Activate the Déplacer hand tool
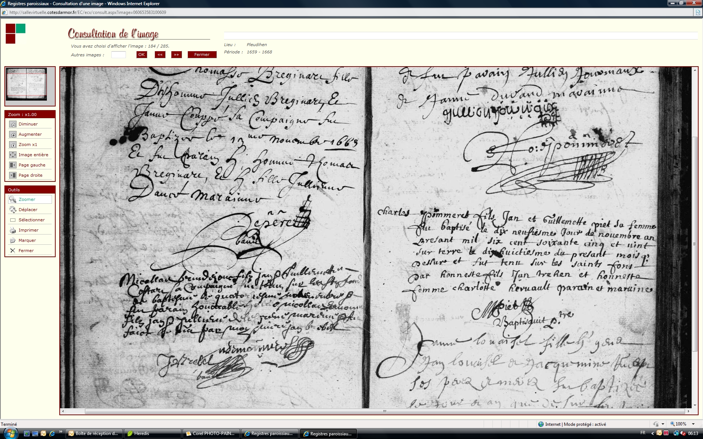The image size is (703, 439). pos(13,210)
